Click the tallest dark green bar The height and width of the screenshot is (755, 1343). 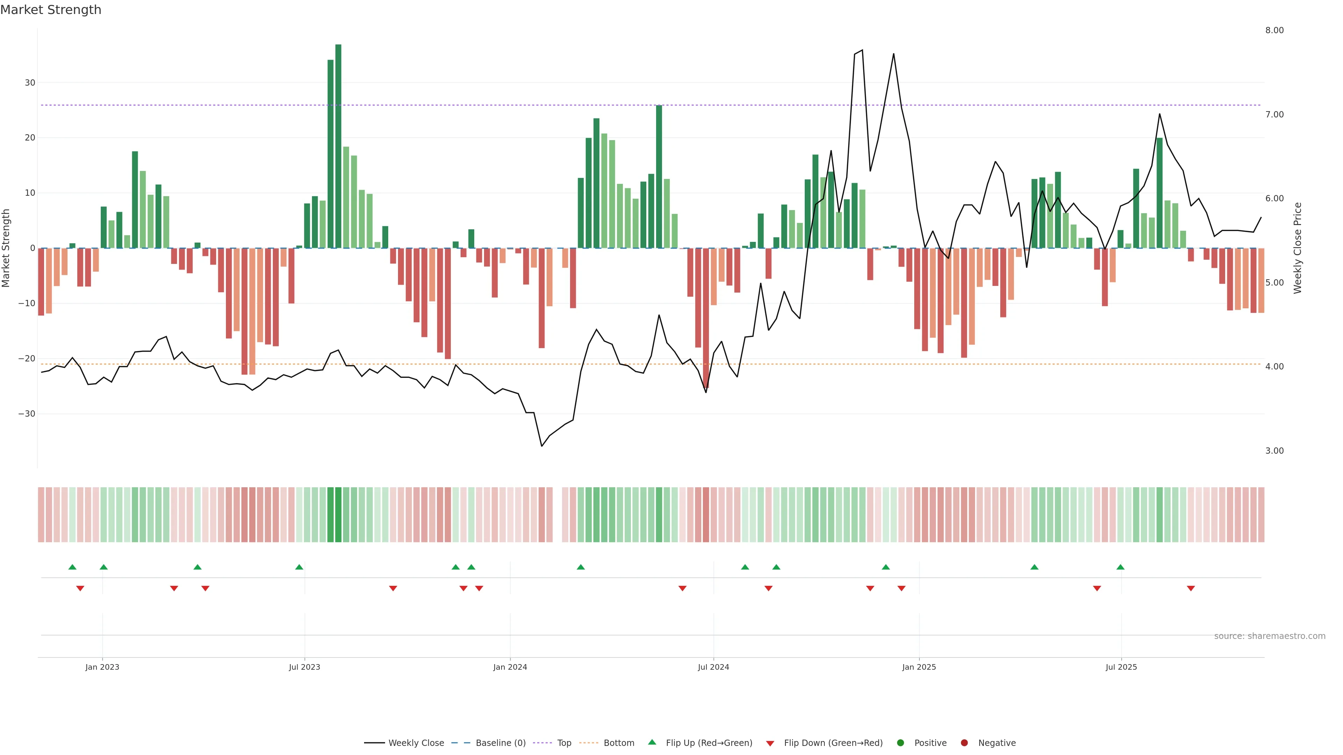coord(338,146)
